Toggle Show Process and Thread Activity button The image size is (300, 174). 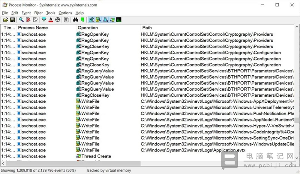click(112, 20)
